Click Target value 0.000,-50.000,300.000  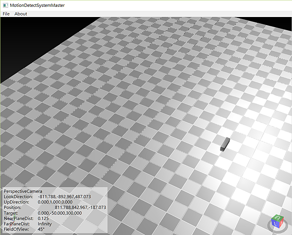59,213
